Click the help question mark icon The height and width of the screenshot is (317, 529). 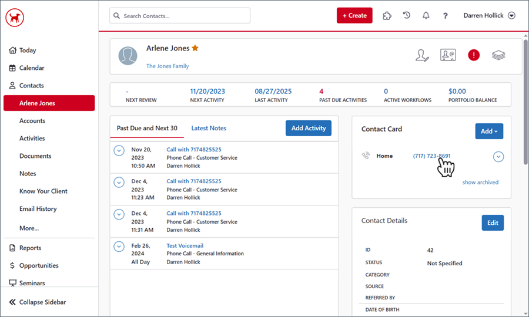446,16
